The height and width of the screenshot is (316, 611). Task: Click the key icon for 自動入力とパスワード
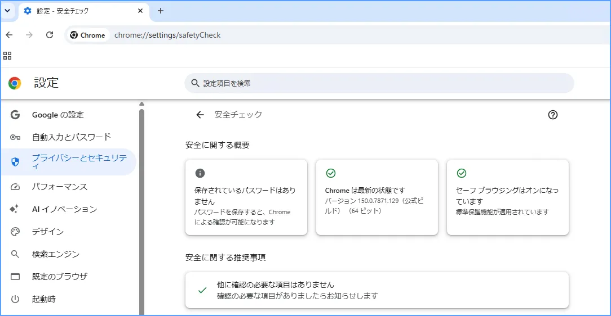pyautogui.click(x=15, y=137)
